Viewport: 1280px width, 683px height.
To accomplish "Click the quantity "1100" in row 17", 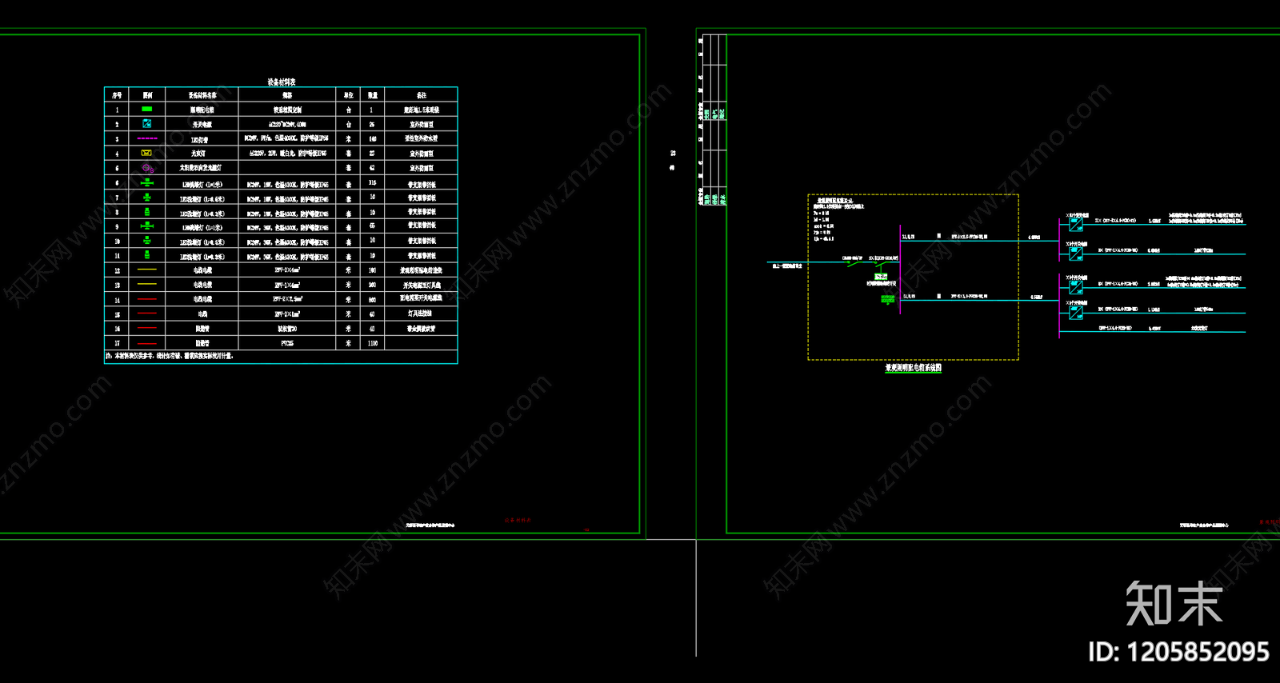I will (x=372, y=343).
